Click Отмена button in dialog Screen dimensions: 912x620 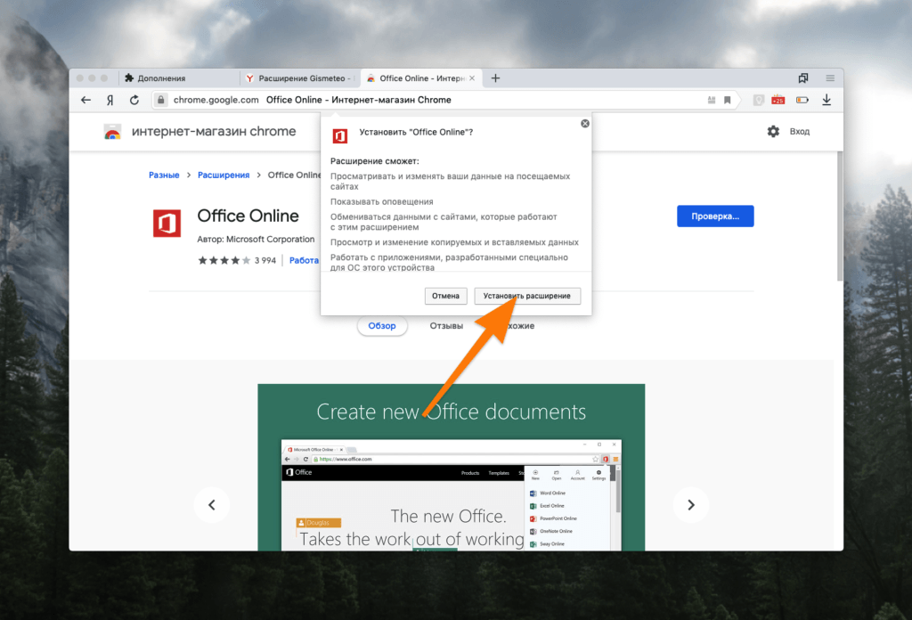click(445, 296)
